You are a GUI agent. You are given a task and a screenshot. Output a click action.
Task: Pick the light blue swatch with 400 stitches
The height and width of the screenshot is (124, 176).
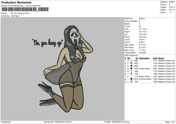(131, 71)
